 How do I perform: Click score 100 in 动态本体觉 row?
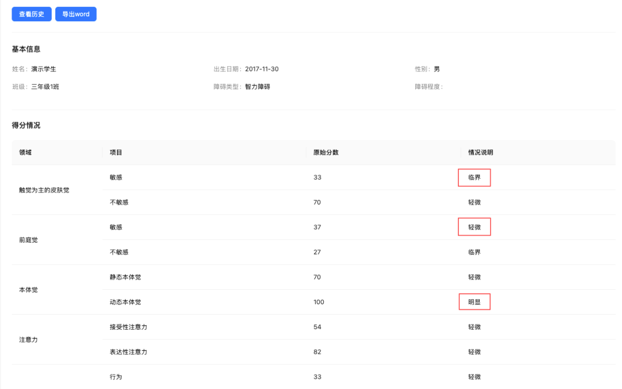click(318, 302)
